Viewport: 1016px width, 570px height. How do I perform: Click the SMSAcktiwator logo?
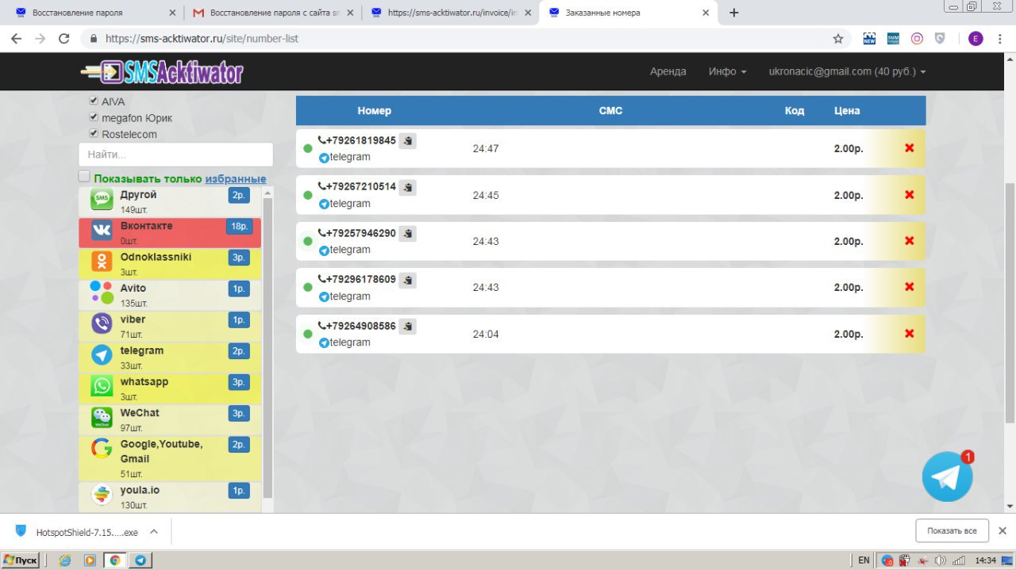pos(162,72)
